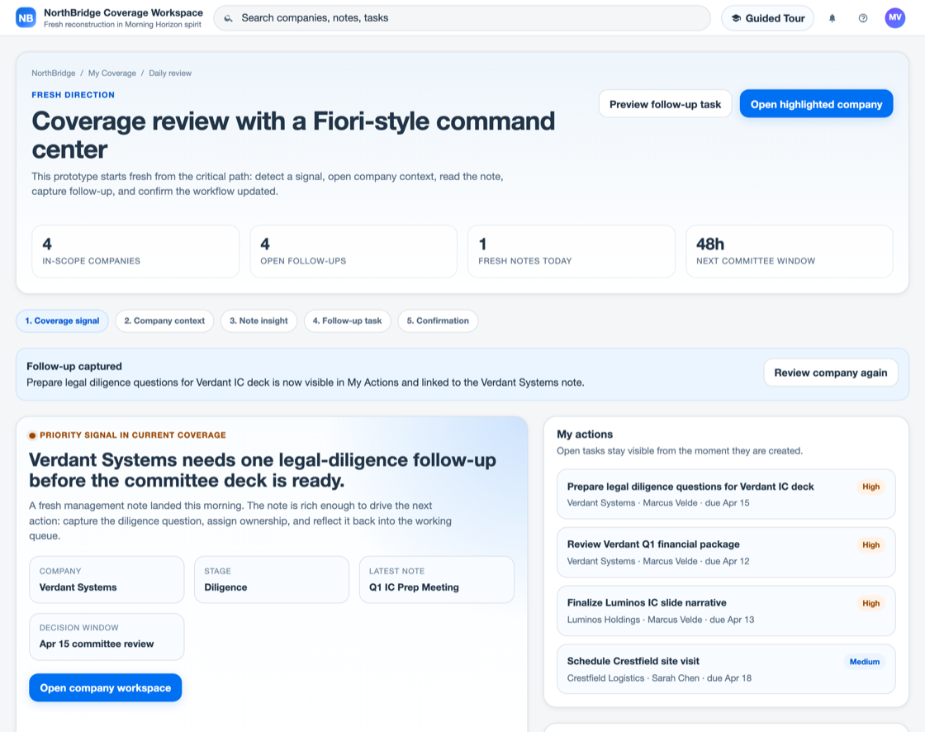Click Verdant Systems needs one legal-diligence headline
This screenshot has width=925, height=732.
(x=263, y=470)
